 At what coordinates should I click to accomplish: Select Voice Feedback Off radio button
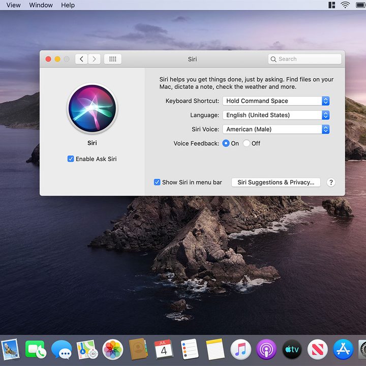[x=246, y=143]
